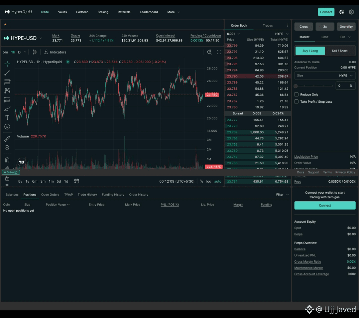Open the language globe icon
The width and height of the screenshot is (359, 318).
341,12
